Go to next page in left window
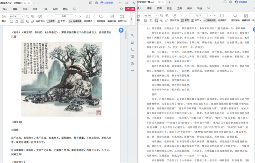Viewport: 255px width, 163px height. coord(75,16)
